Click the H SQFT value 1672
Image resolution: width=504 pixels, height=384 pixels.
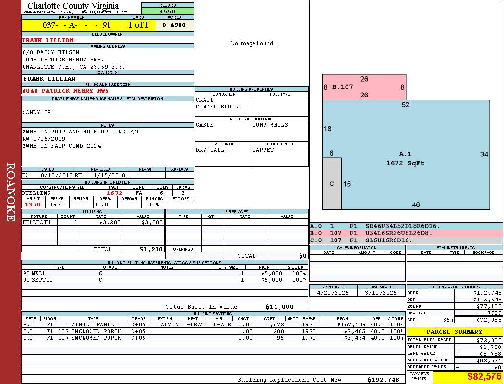pyautogui.click(x=114, y=193)
